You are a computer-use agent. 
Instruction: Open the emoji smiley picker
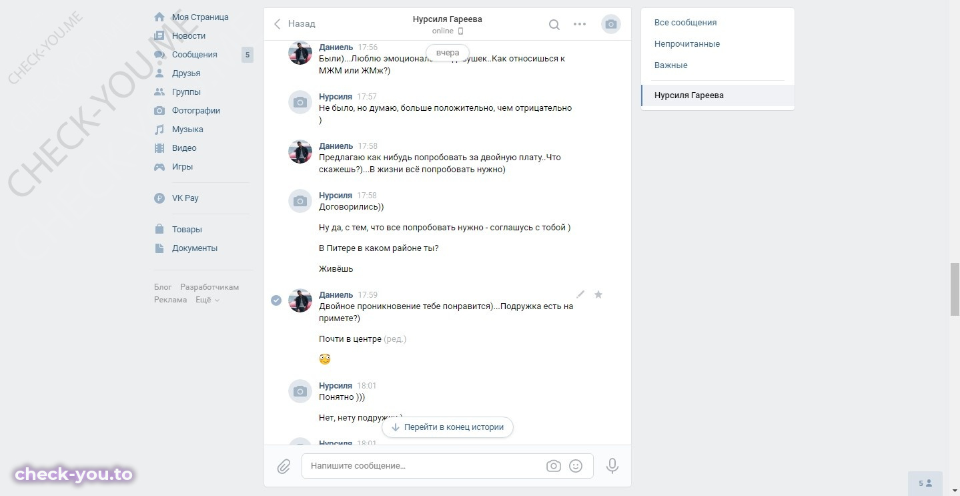click(x=576, y=466)
